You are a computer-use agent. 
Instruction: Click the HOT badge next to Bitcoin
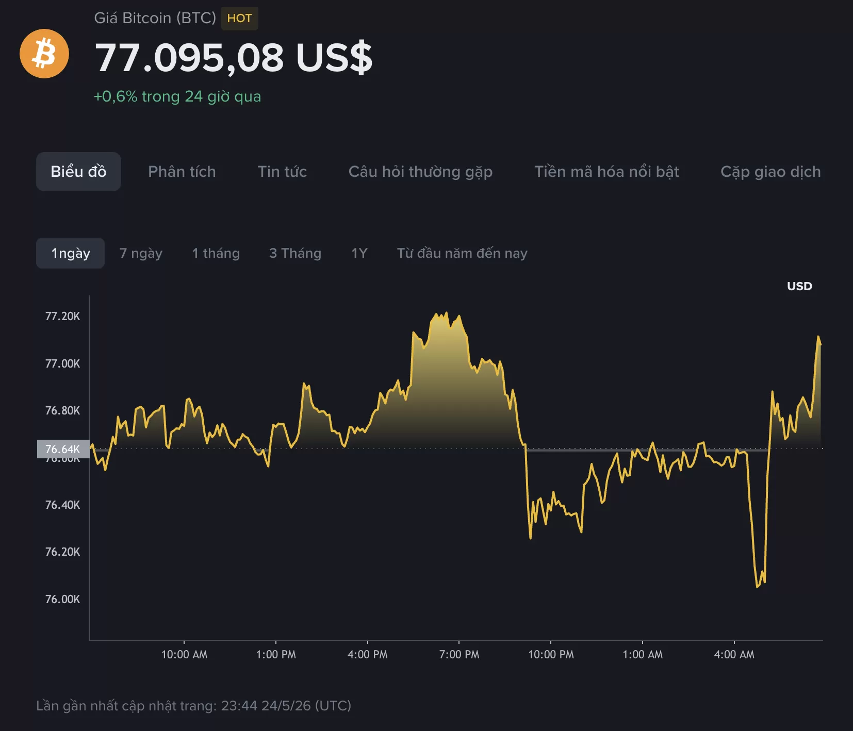(x=239, y=19)
